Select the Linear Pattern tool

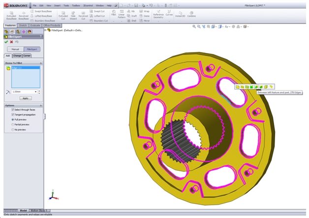[122, 12]
